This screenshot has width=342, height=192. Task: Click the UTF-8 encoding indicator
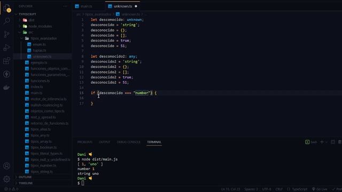click(x=267, y=189)
